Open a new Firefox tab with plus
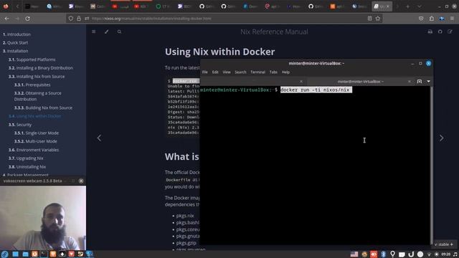 407,6
